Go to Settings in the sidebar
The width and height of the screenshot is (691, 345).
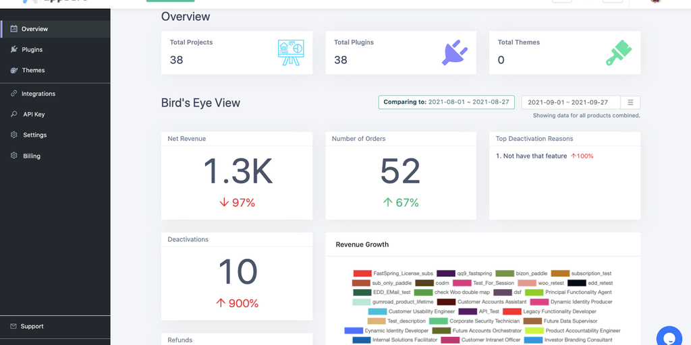click(34, 135)
